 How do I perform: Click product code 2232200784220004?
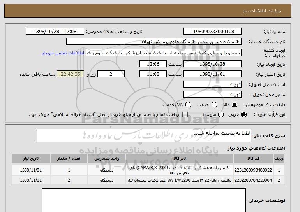coord(253,180)
